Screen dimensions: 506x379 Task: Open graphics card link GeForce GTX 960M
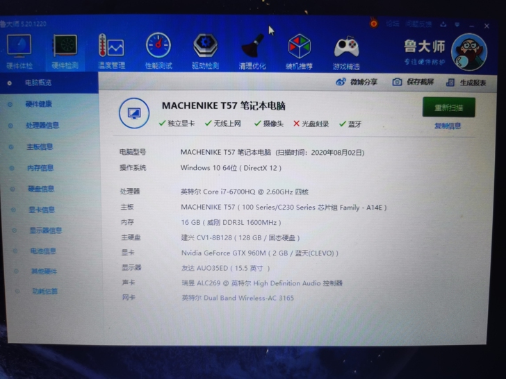260,253
